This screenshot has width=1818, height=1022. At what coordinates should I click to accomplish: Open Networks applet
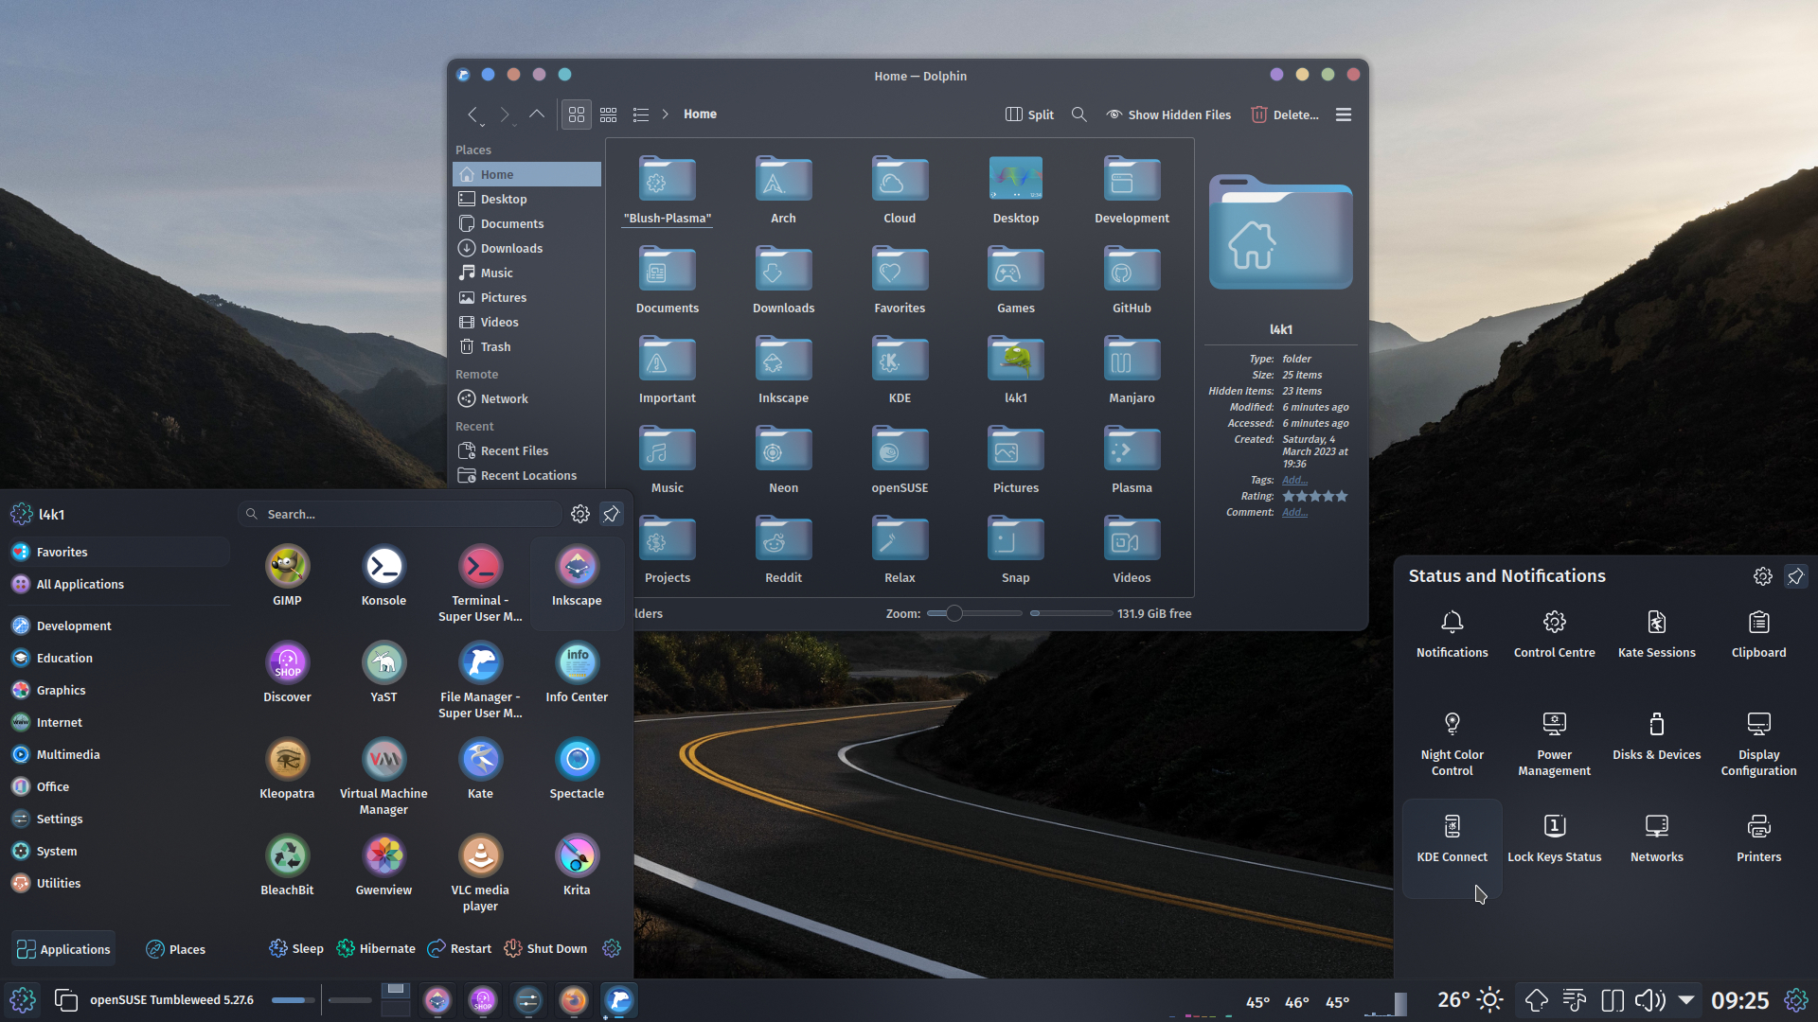coord(1656,838)
